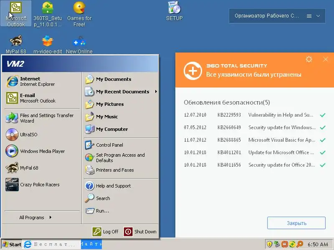
Task: Click the Обновления безопасности(5) heading
Action: [227, 102]
